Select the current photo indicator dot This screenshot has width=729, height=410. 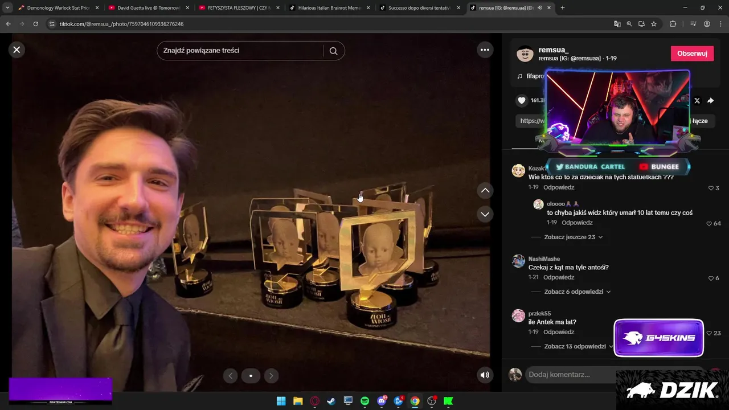pos(251,375)
